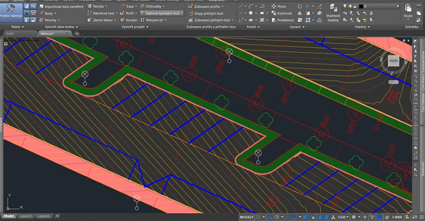Click Zobrazení příčných řezů

pos(211,20)
